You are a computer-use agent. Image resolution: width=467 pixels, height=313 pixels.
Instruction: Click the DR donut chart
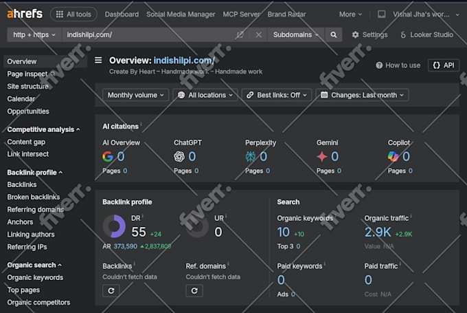pos(114,226)
